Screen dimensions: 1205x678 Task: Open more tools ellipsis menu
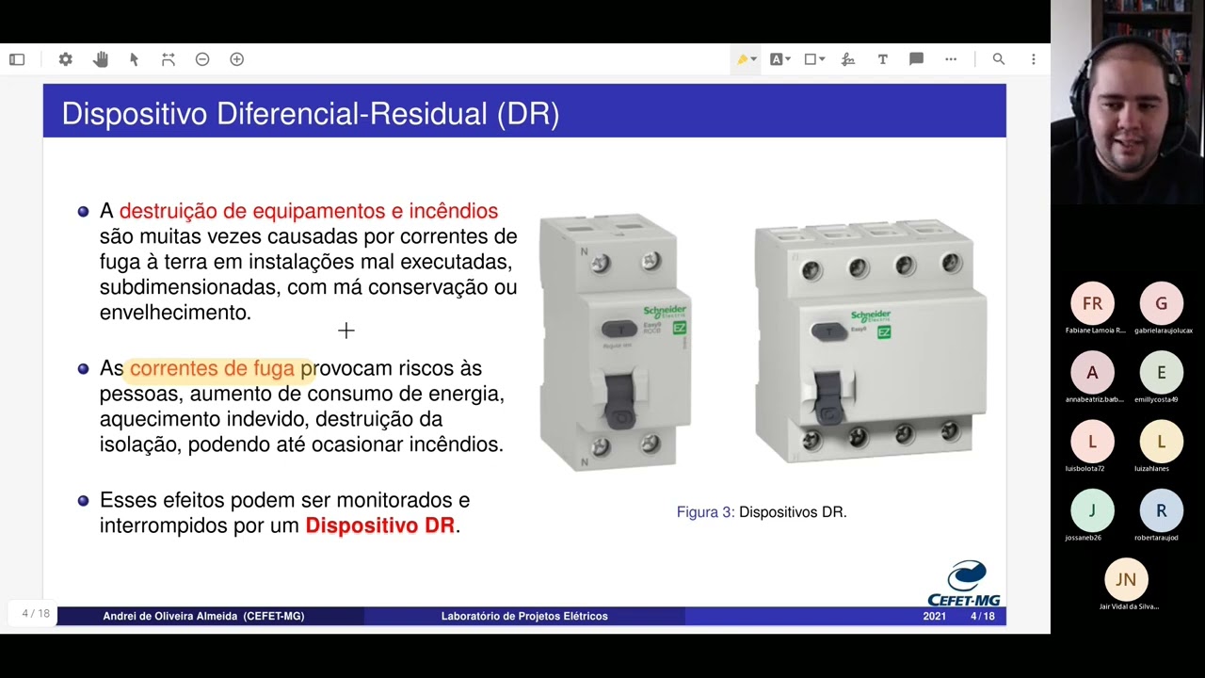tap(951, 59)
